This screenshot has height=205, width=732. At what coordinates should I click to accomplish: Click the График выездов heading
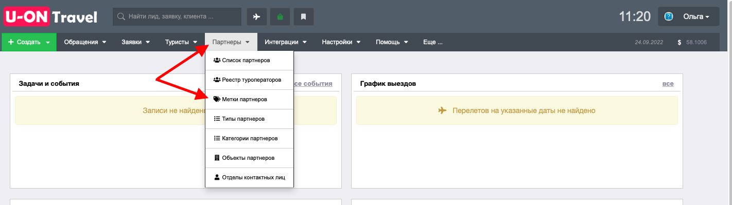[x=388, y=83]
